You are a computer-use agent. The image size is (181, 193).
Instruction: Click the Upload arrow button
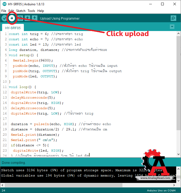point(12,18)
